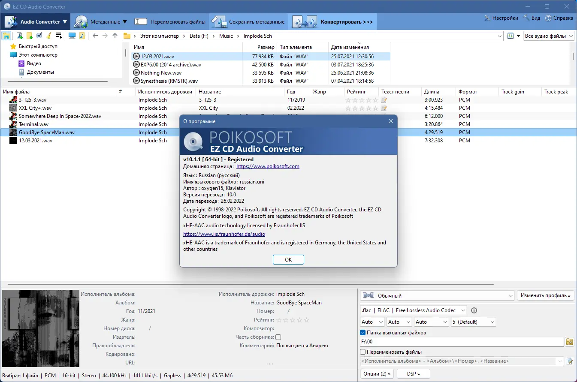Open the Вид menu
Image resolution: width=577 pixels, height=382 pixels.
point(532,18)
